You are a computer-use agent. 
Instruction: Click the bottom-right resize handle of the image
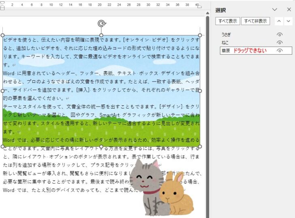[x=200, y=146]
